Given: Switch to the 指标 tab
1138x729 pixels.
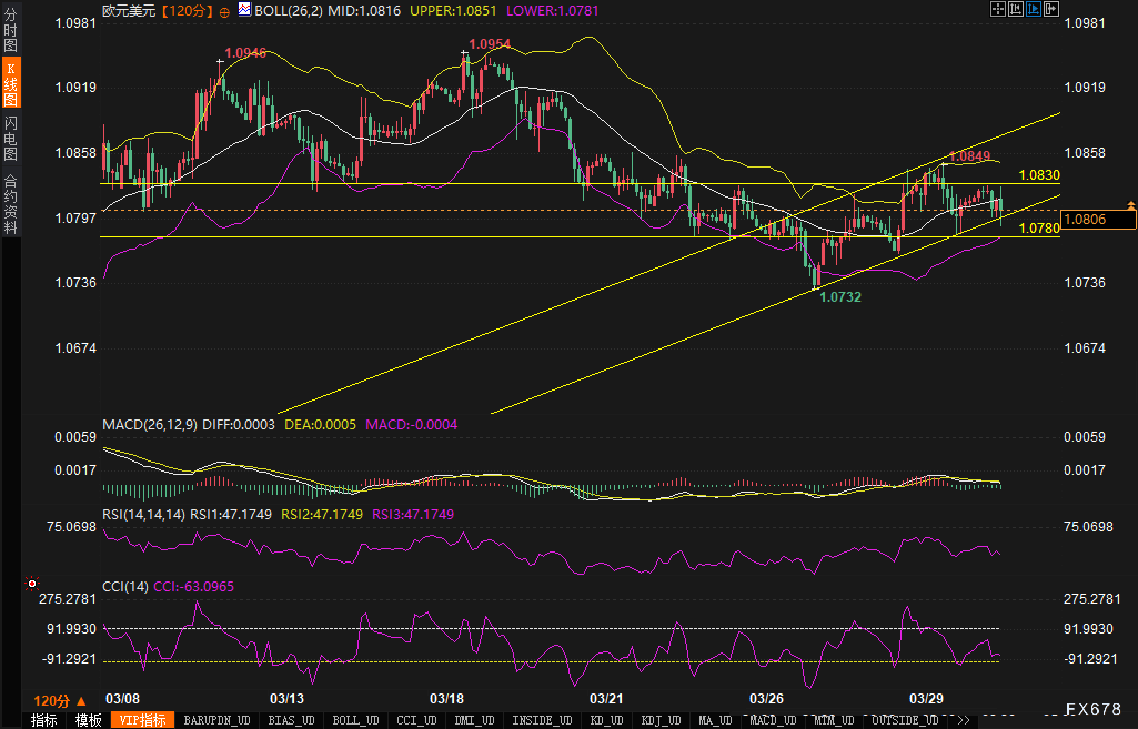Looking at the screenshot, I should (x=44, y=720).
